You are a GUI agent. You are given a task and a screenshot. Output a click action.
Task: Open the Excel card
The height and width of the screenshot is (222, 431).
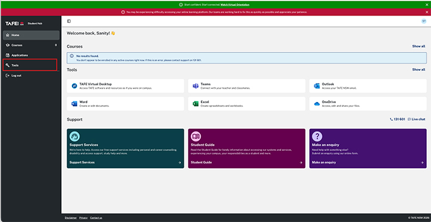247,104
